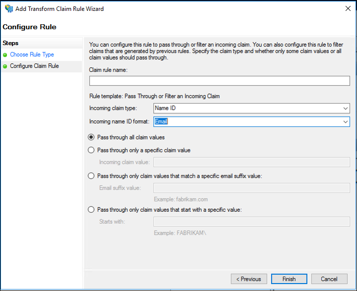Click the Email suffix value field
Viewport: 357px width, 291px height.
[x=251, y=188]
